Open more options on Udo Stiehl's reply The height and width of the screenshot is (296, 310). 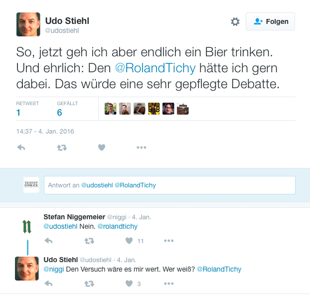point(169,284)
